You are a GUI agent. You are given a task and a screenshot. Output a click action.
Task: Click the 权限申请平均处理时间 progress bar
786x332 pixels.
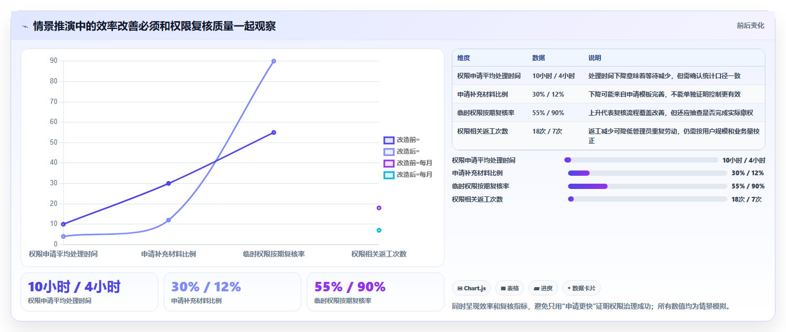(641, 160)
